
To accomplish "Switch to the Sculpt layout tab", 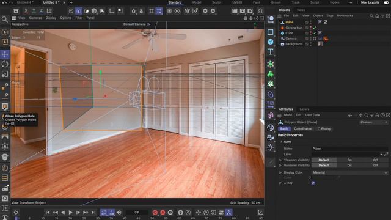I will tap(217, 2).
